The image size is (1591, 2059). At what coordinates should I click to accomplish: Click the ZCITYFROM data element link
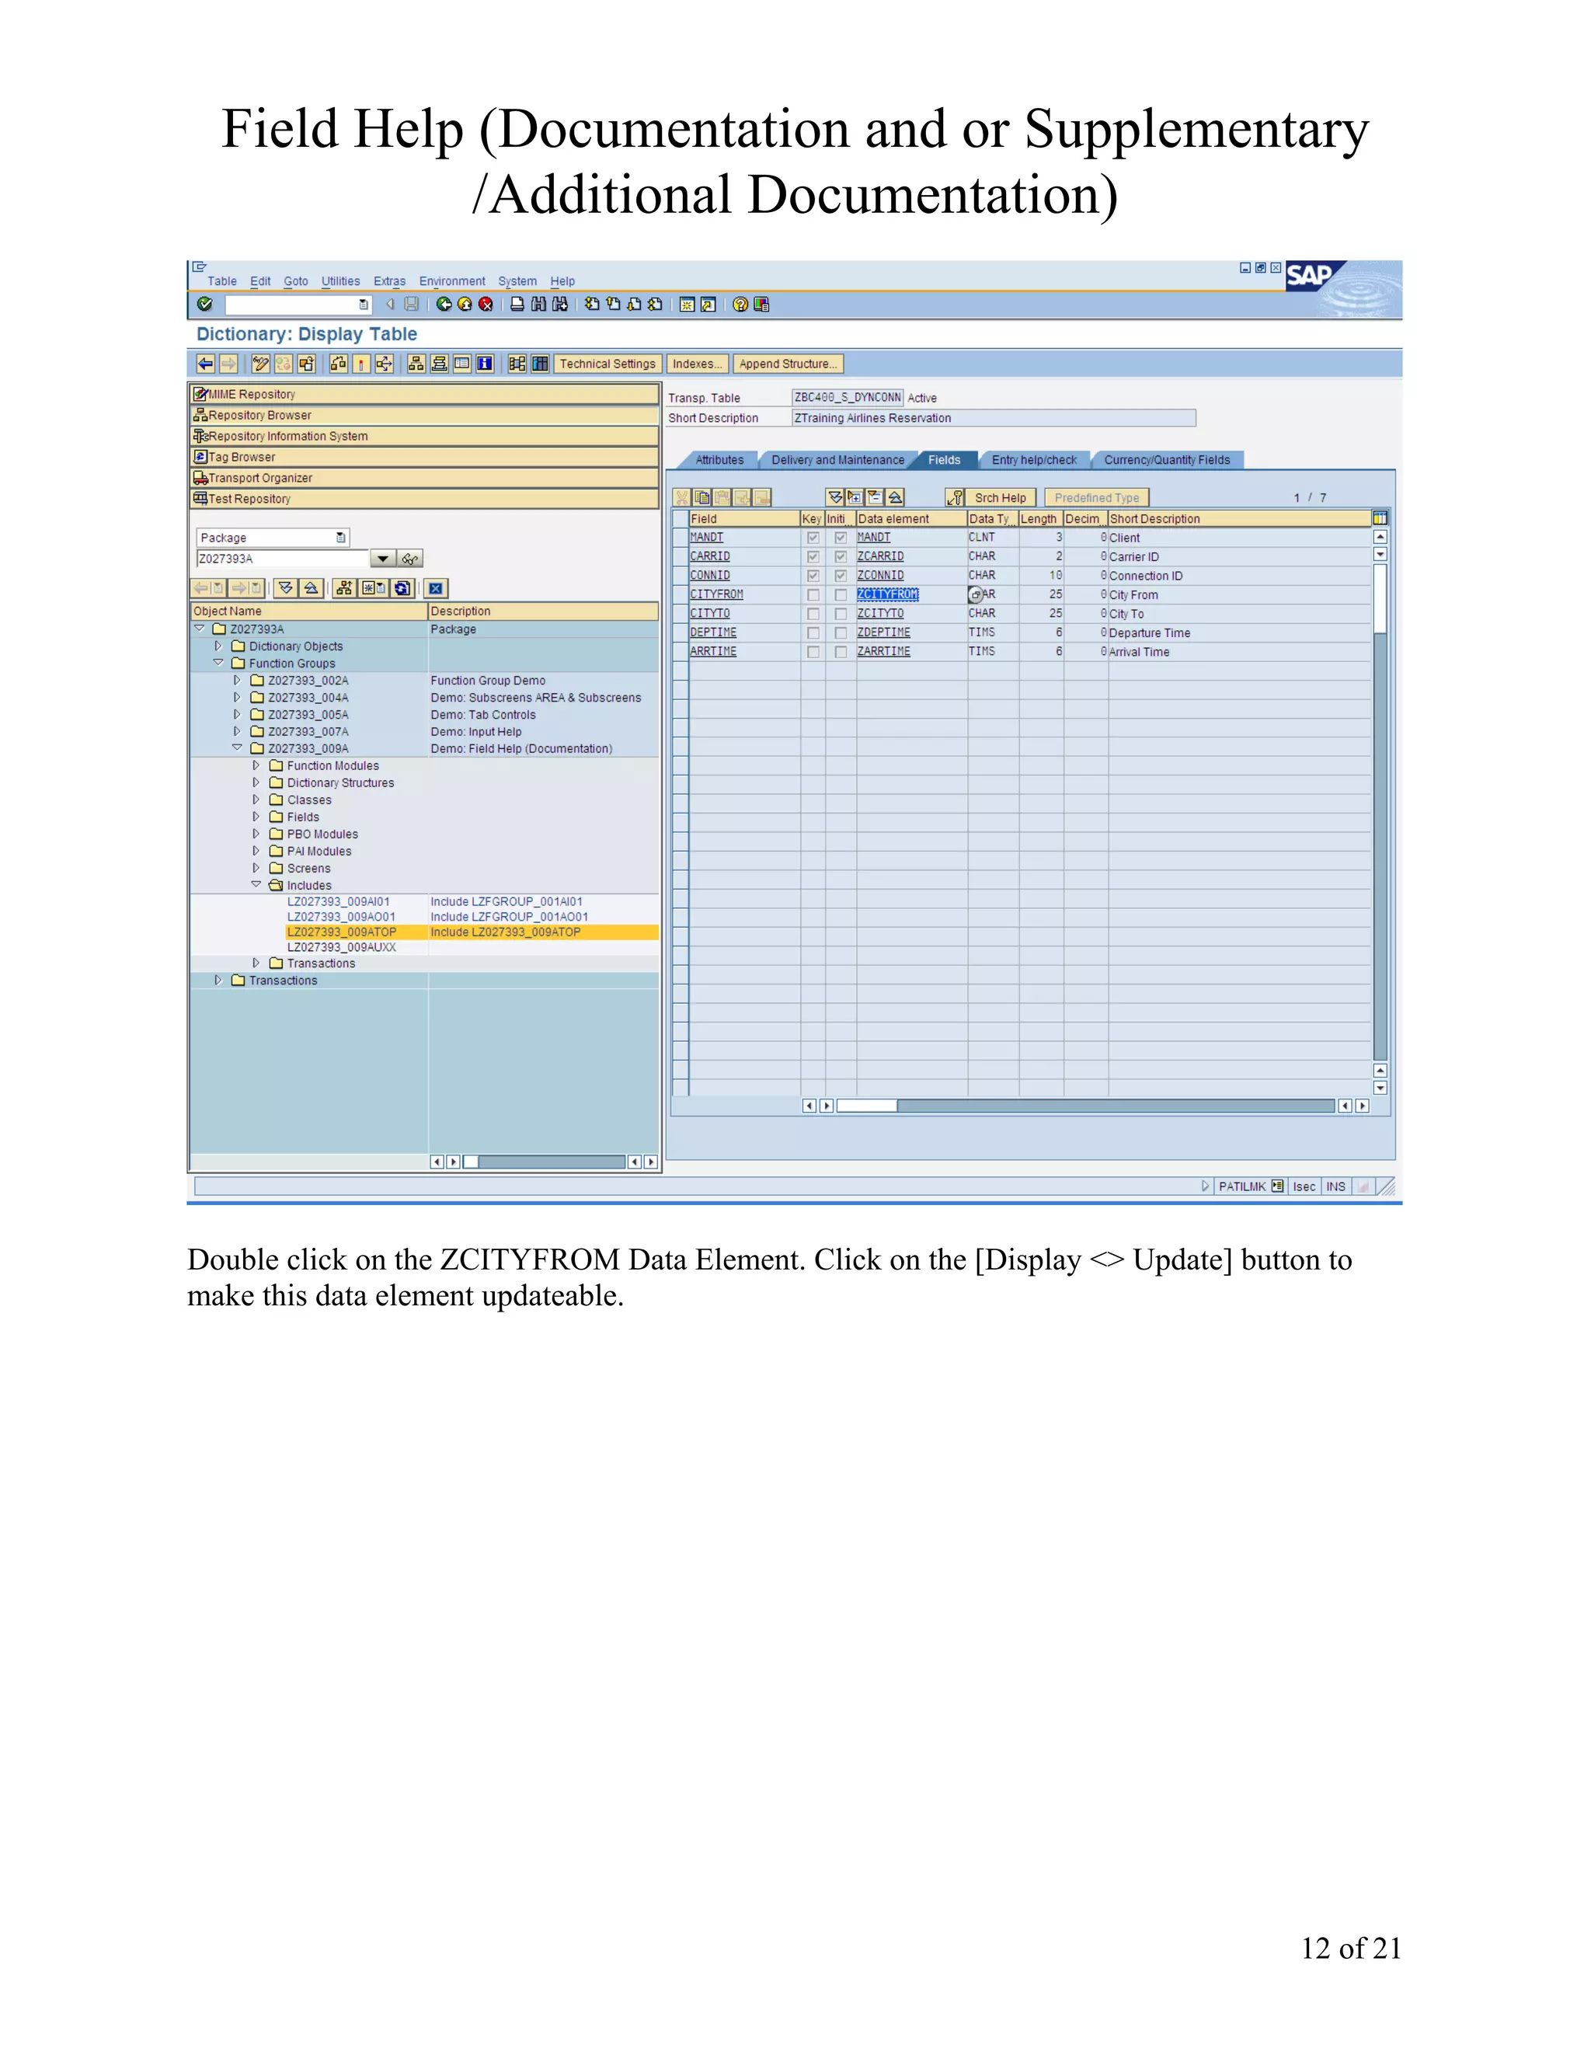[x=887, y=595]
